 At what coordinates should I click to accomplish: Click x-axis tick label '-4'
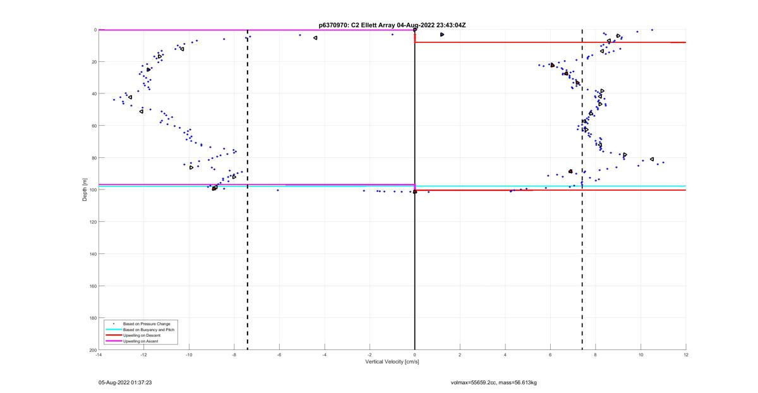[324, 355]
